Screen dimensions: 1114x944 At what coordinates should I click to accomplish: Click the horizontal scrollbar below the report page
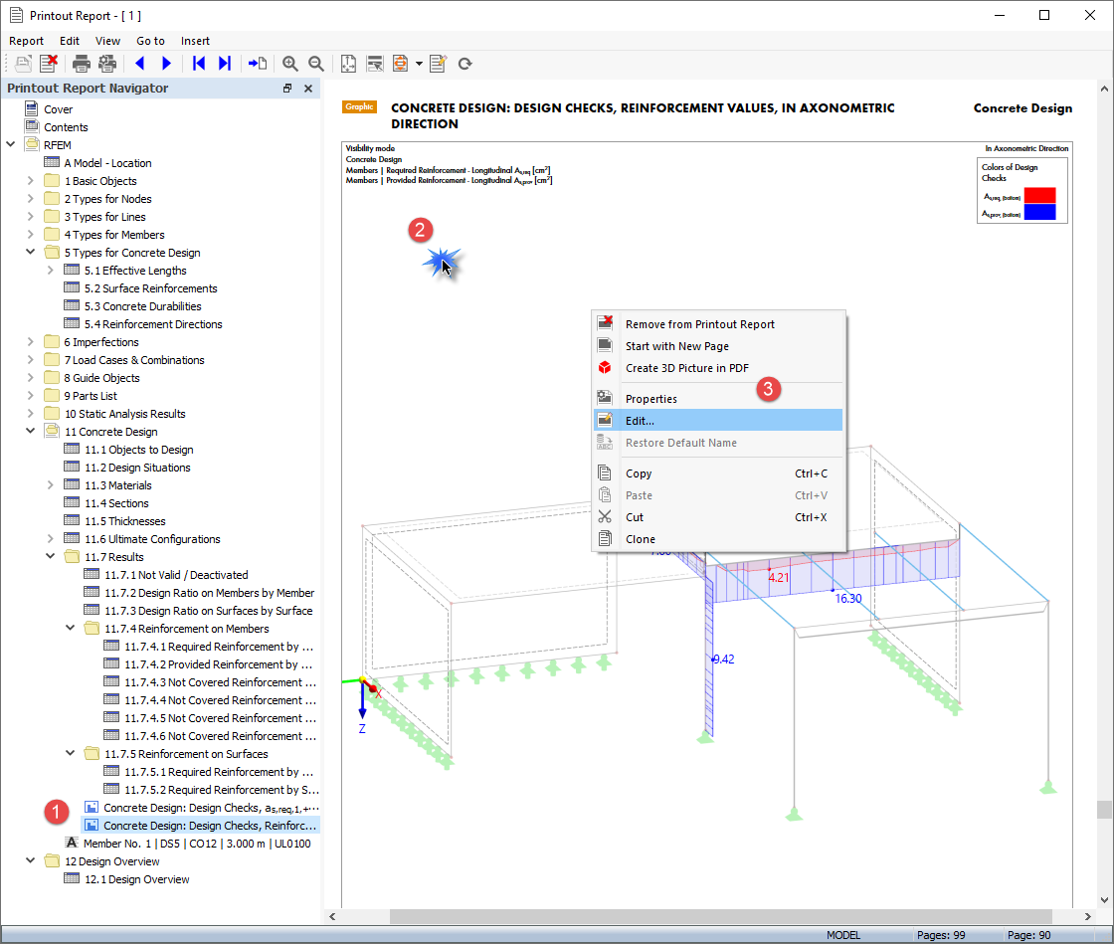click(x=720, y=916)
